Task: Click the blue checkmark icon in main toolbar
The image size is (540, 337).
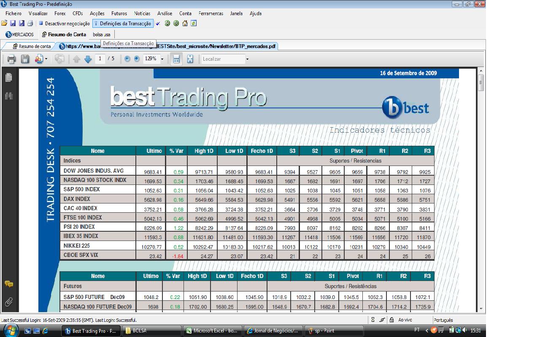Action: [x=158, y=24]
